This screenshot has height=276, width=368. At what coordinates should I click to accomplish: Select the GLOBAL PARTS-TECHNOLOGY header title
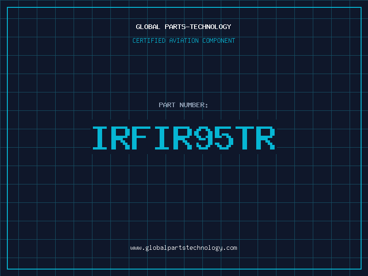[x=184, y=27]
